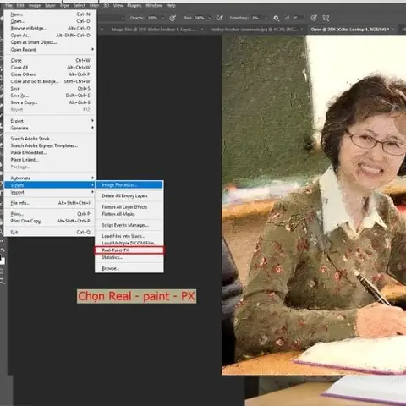Open the Plugins menu
This screenshot has height=406, width=406.
point(134,5)
